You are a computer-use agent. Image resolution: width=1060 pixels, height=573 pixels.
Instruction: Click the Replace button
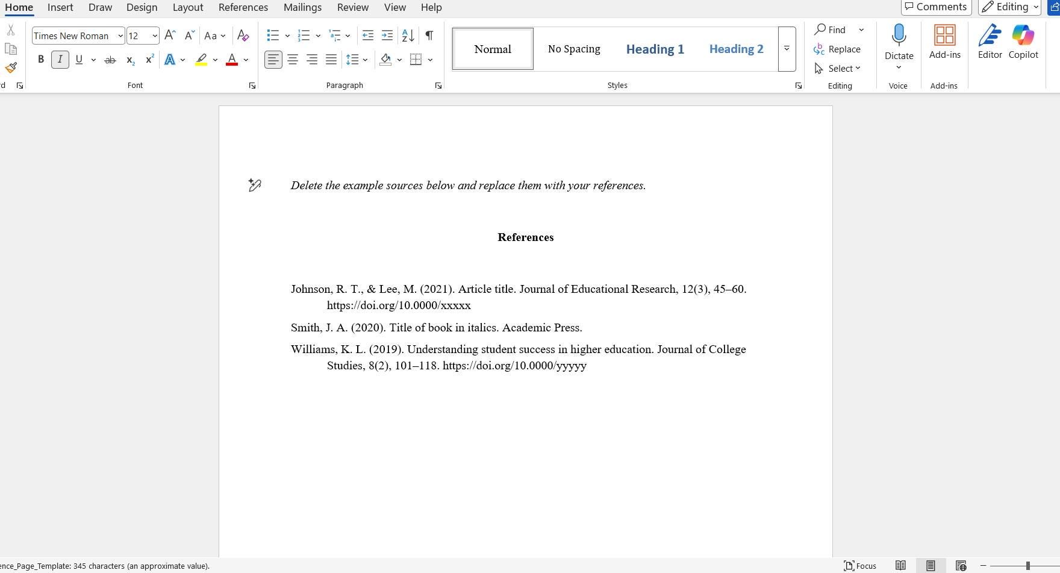pyautogui.click(x=837, y=49)
